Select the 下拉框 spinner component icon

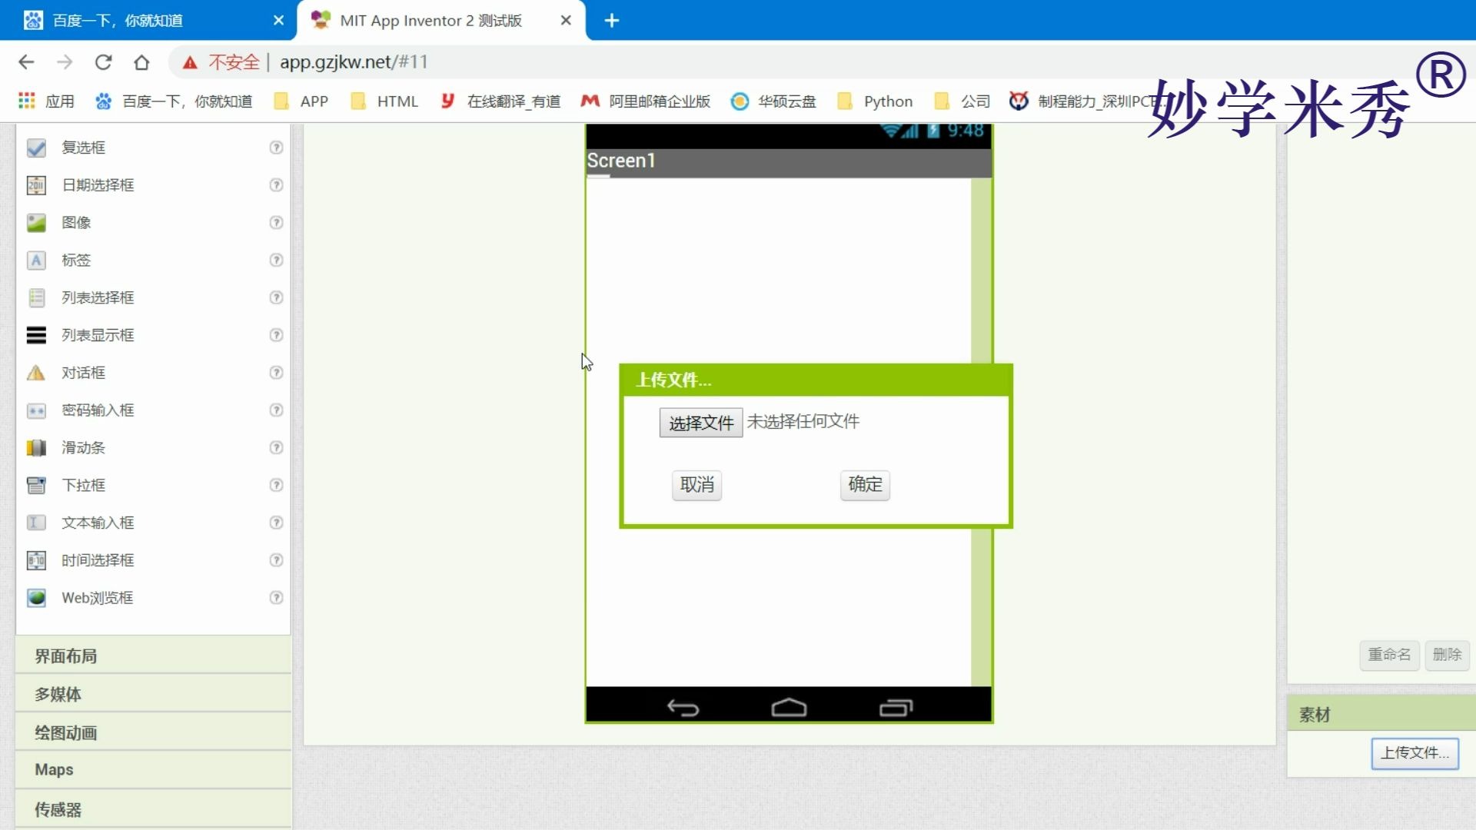[x=36, y=485]
